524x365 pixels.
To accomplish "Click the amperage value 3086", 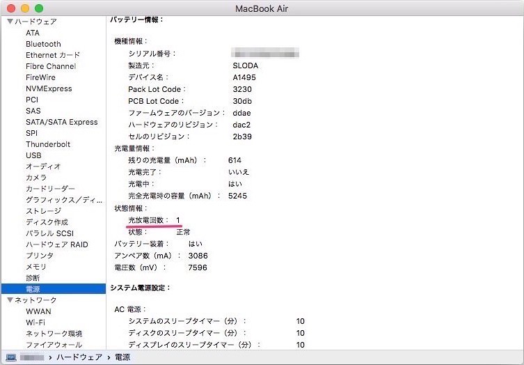I will 198,256.
